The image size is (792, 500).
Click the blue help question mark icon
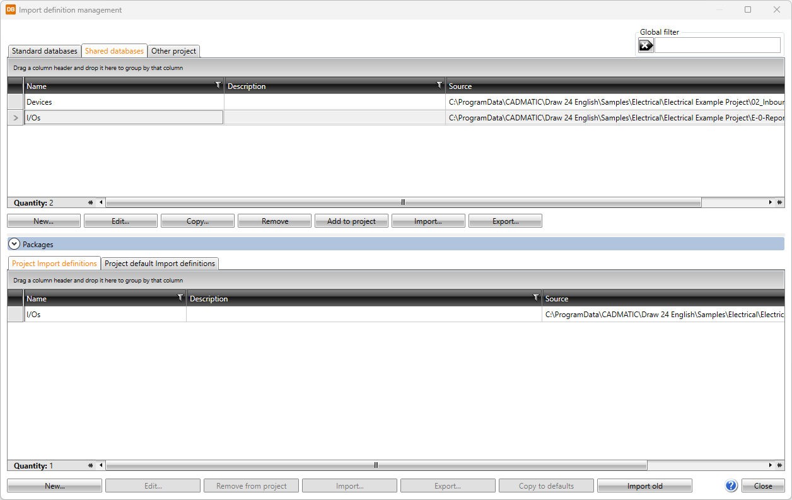[x=731, y=485]
